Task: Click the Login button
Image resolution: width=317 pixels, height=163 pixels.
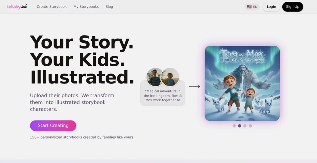Action: coord(271,7)
